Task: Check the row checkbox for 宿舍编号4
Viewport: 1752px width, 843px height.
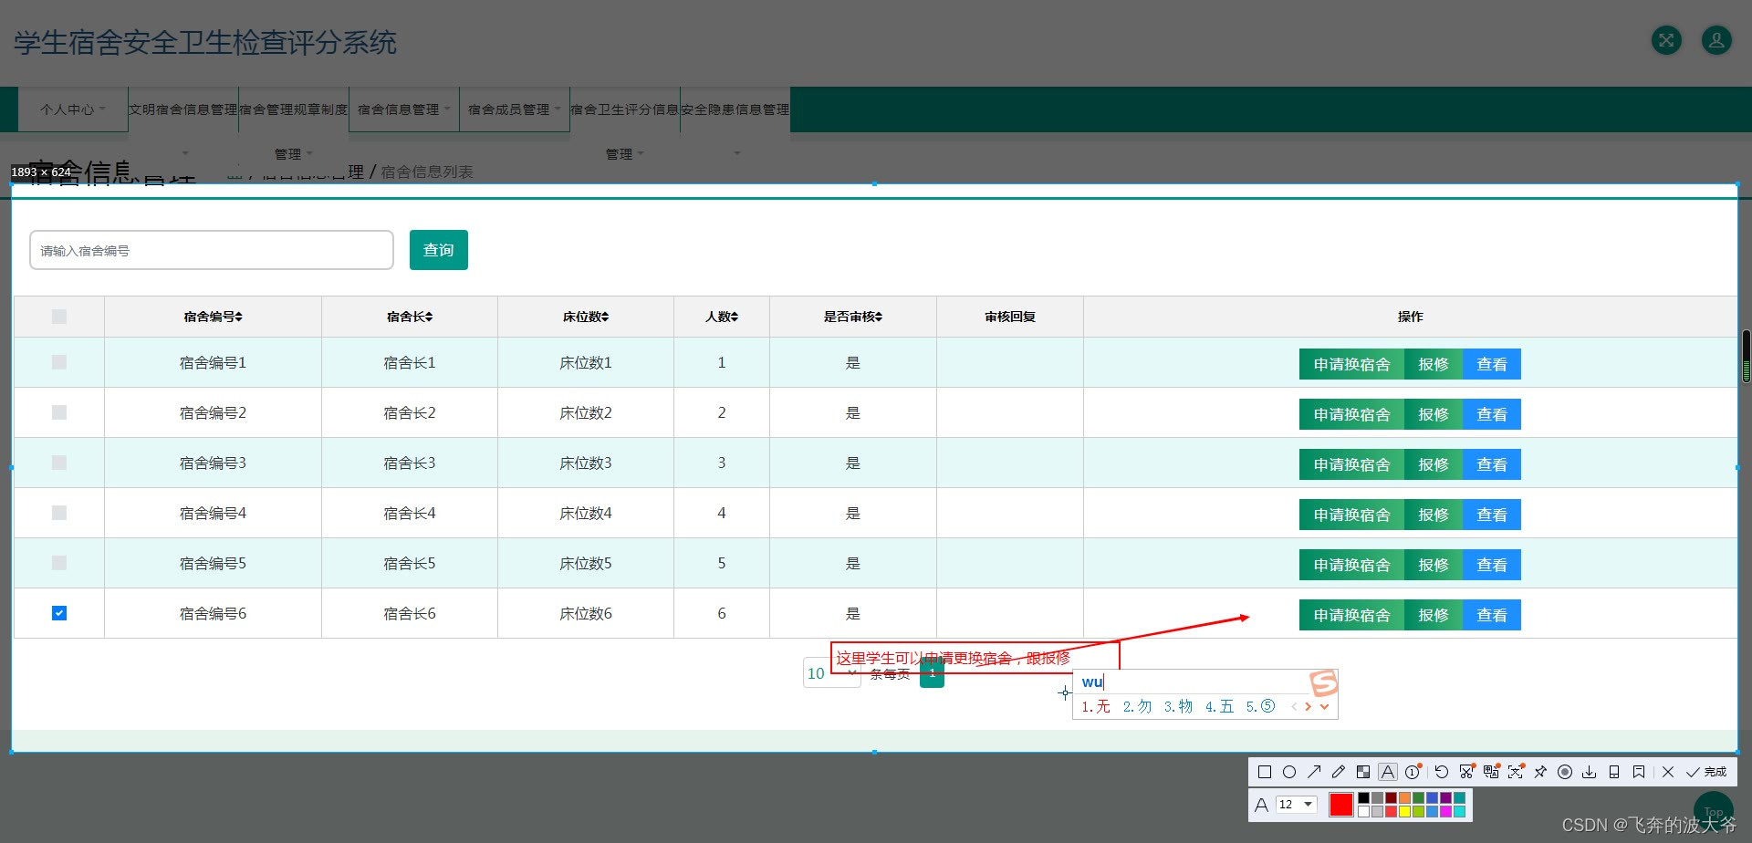Action: 59,513
